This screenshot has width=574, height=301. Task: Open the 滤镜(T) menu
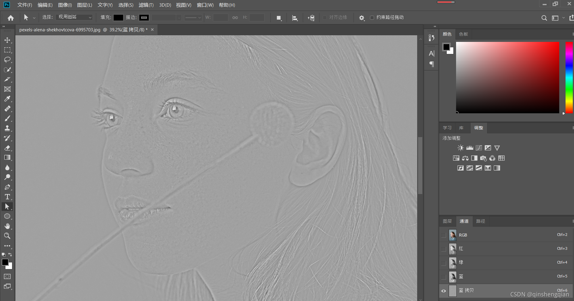tap(146, 5)
